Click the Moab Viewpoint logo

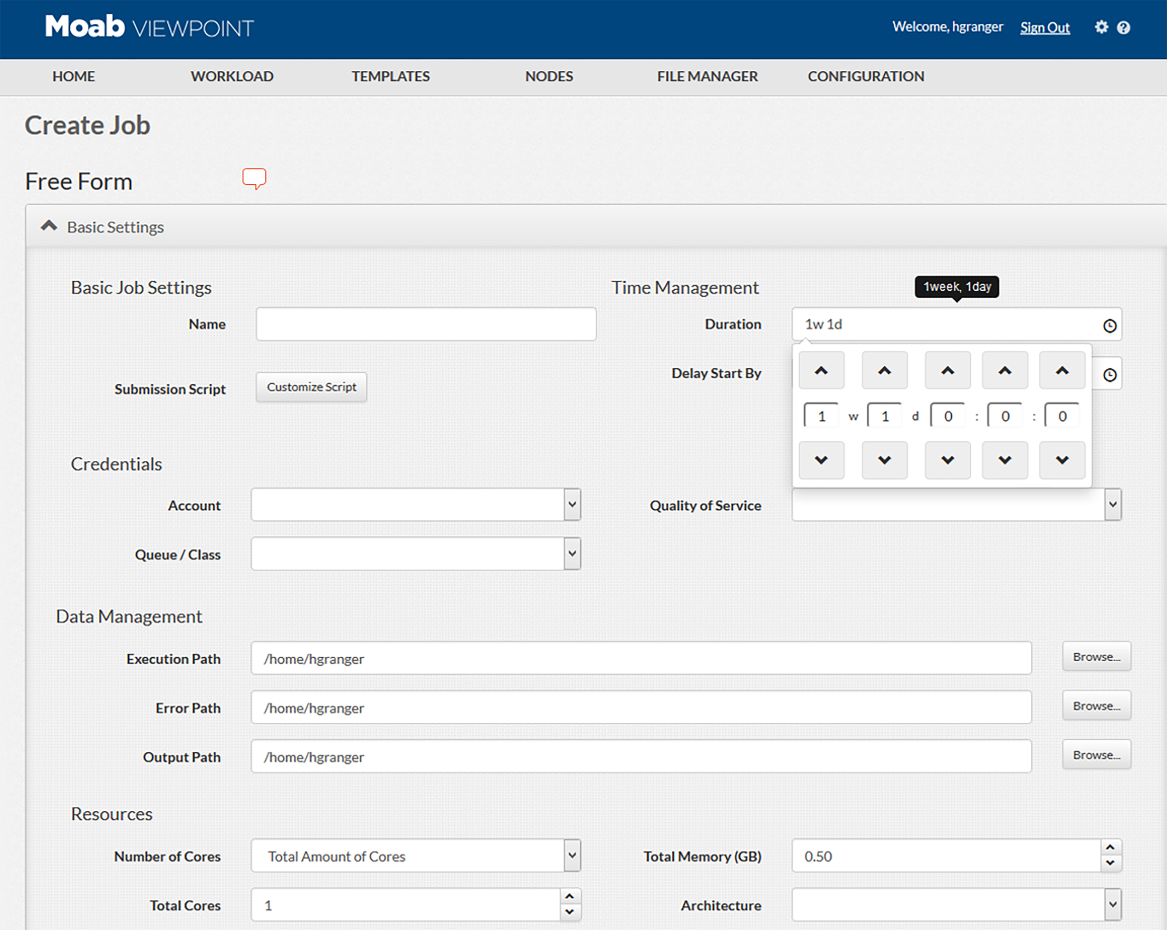(x=149, y=27)
